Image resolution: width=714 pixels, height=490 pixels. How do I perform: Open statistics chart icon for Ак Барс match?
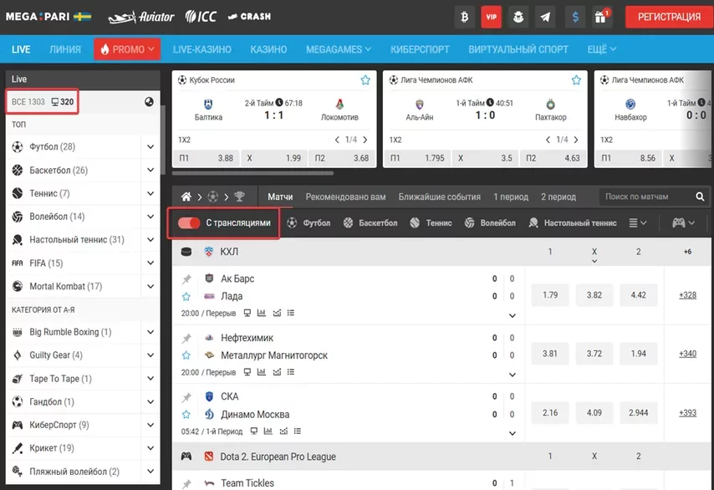262,313
